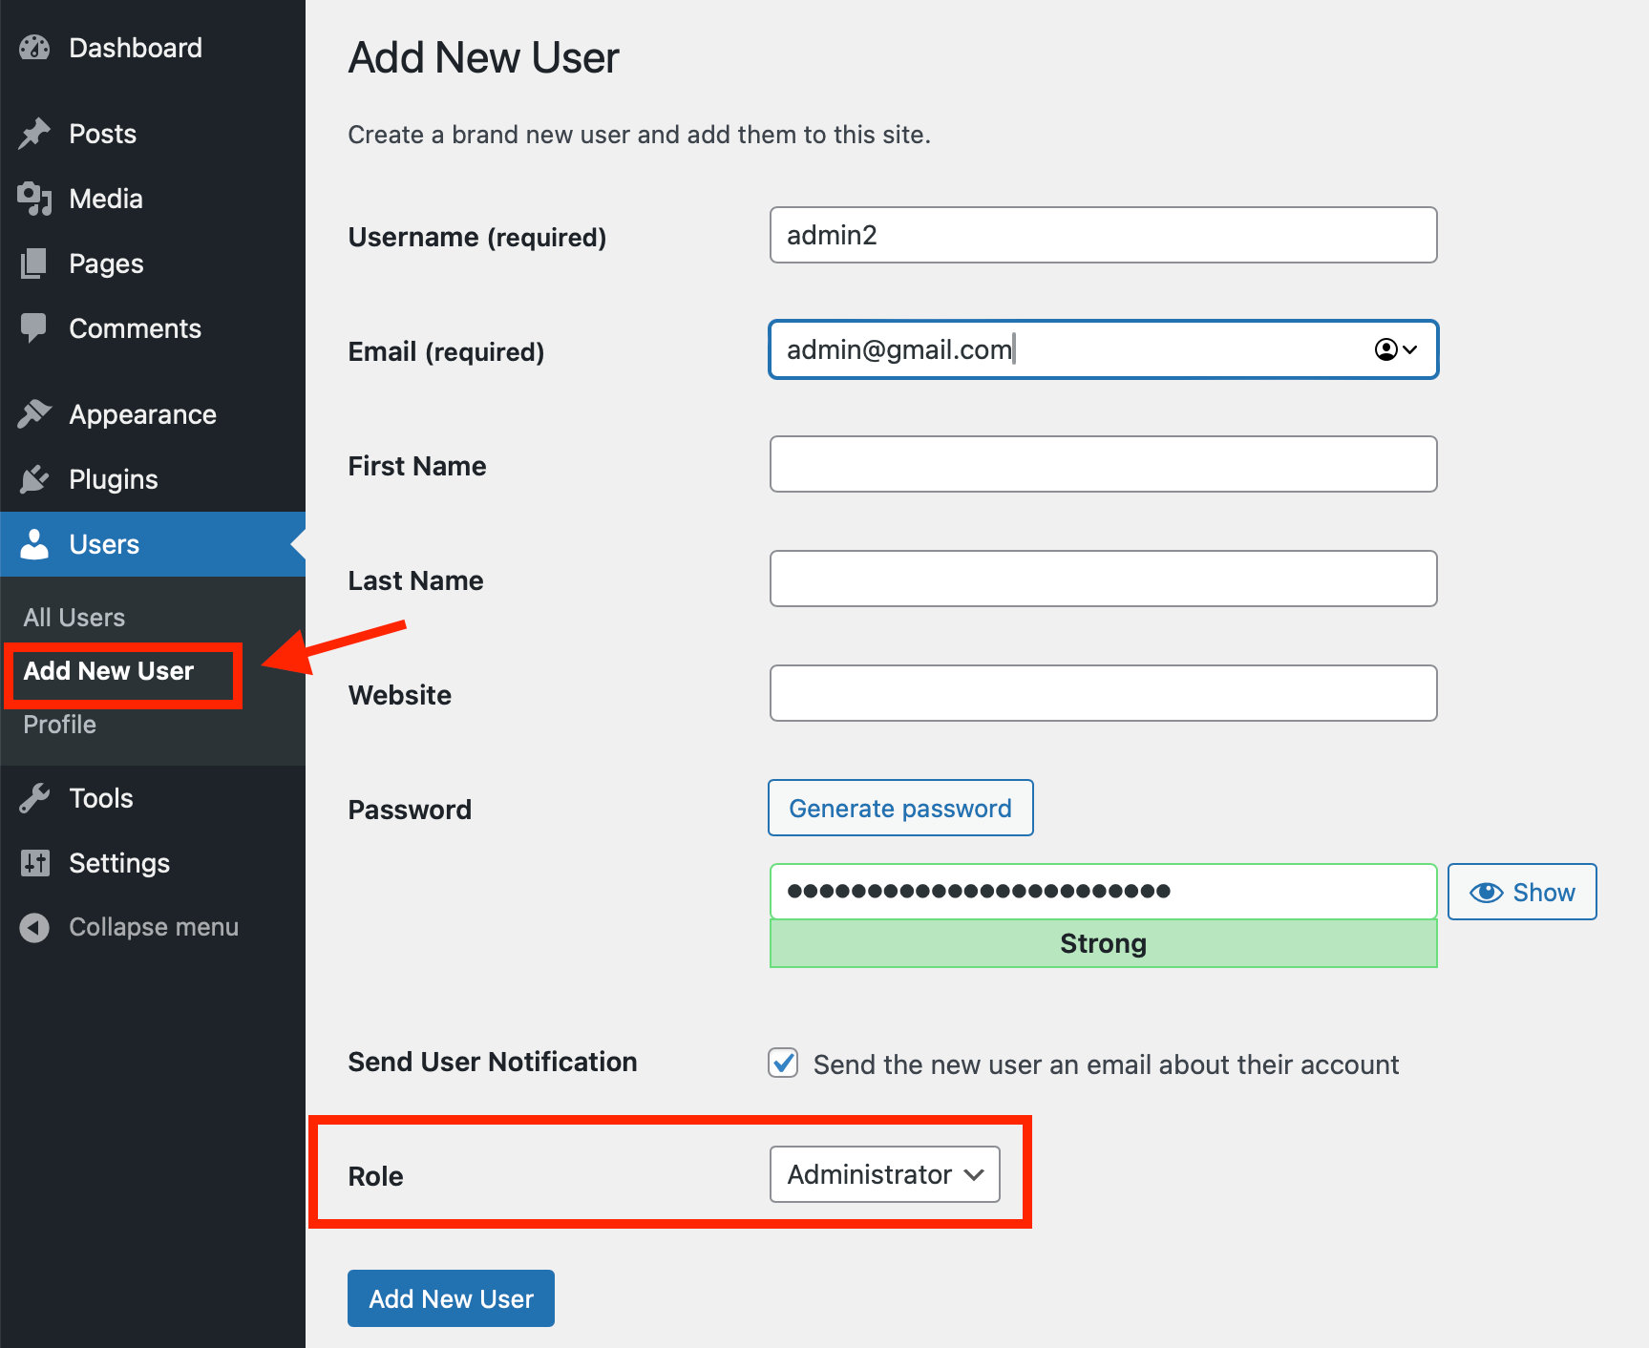Open Plugins via the plug icon
Viewport: 1649px width, 1348px height.
pyautogui.click(x=34, y=478)
